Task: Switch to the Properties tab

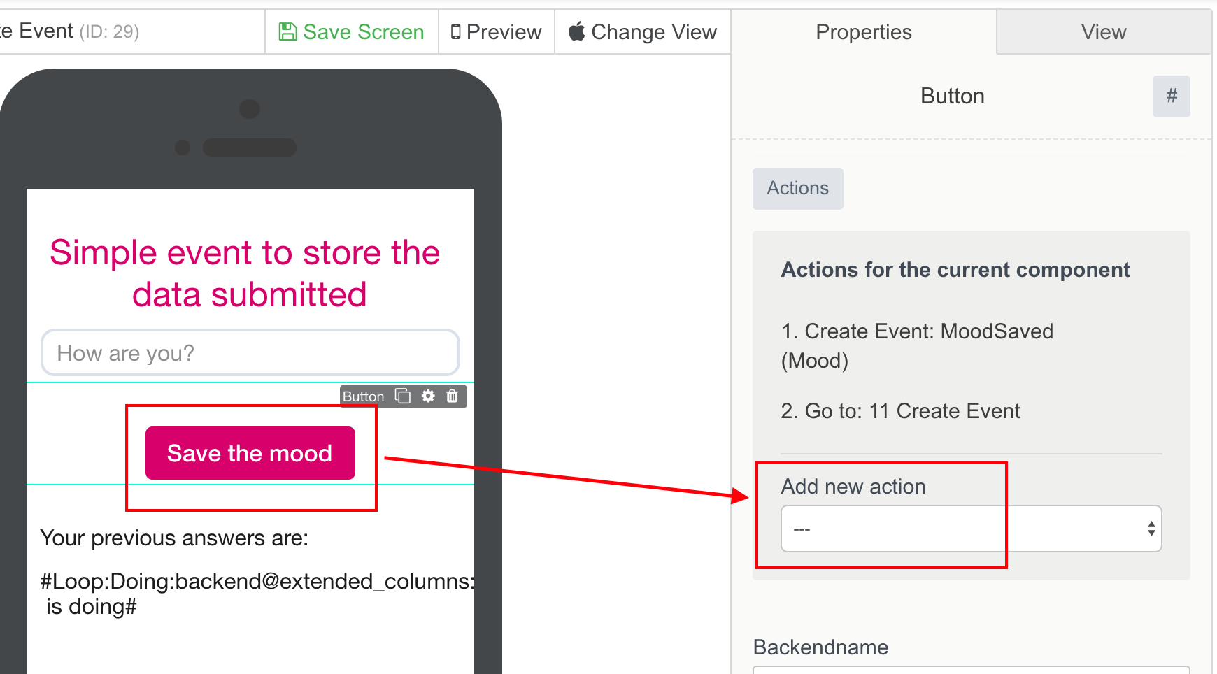Action: tap(864, 32)
